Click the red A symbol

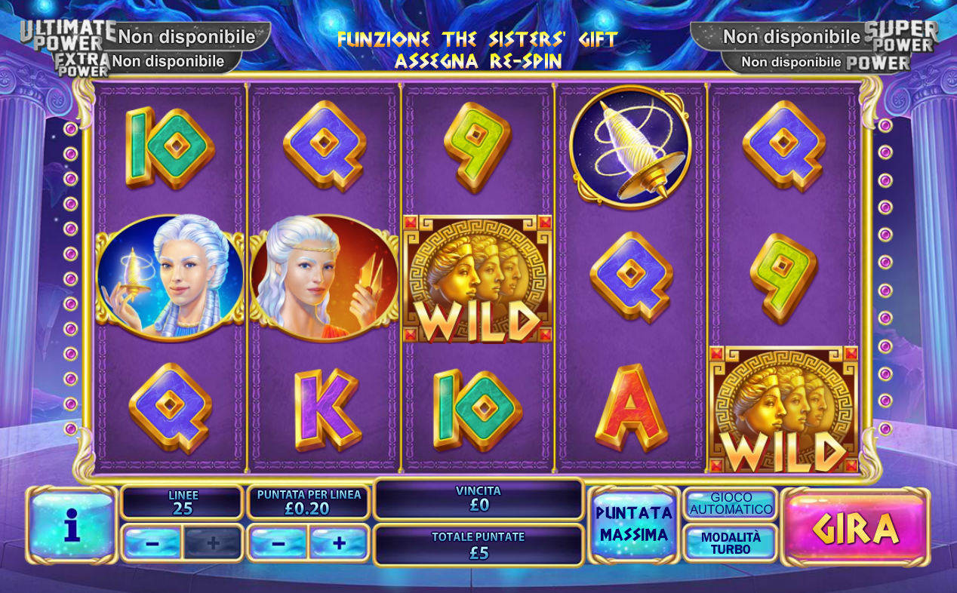point(631,410)
